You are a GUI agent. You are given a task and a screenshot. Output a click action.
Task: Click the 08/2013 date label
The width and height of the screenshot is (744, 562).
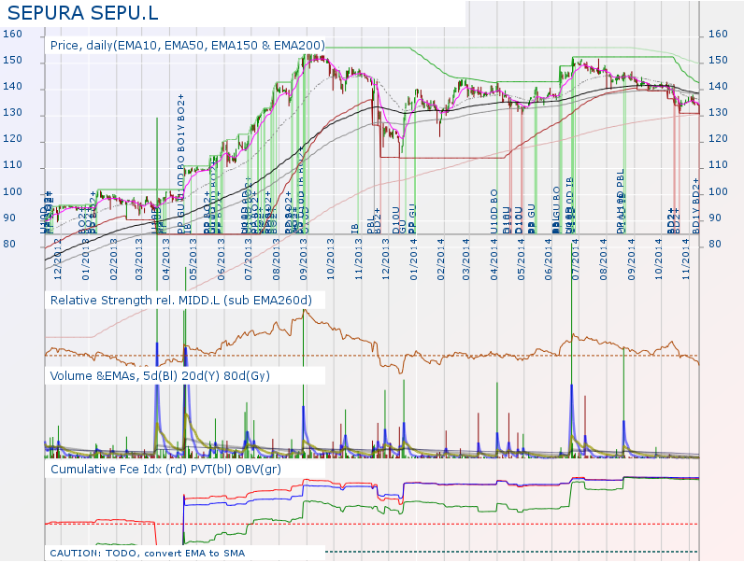(276, 260)
